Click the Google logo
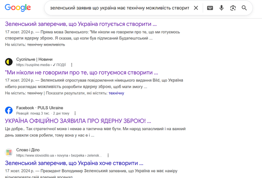 (x=18, y=8)
